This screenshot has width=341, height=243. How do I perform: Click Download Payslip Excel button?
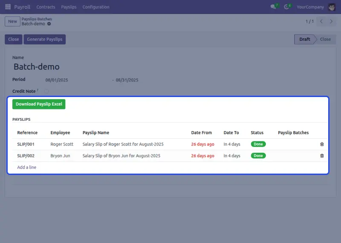pos(39,104)
